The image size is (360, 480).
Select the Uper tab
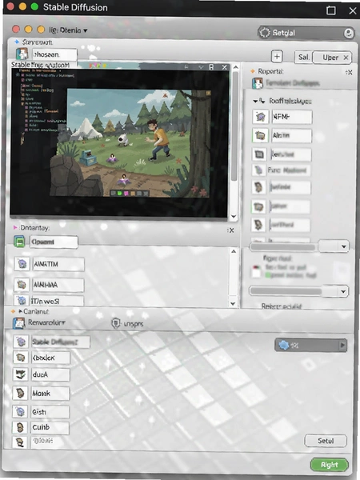(x=332, y=58)
